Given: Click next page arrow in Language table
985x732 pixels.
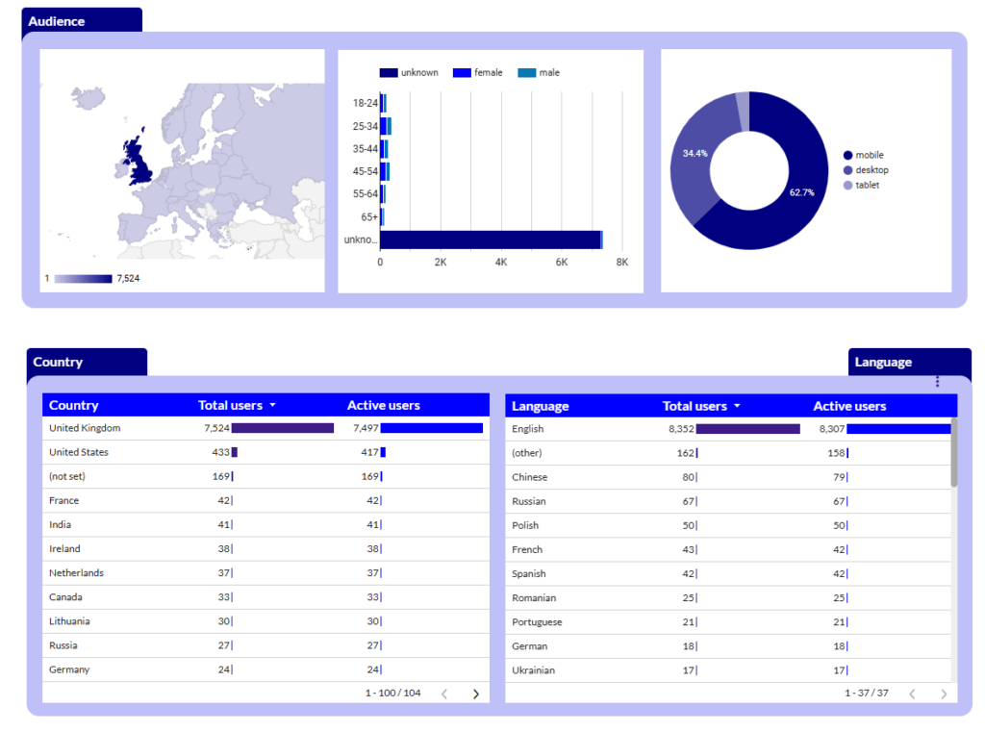Looking at the screenshot, I should tap(944, 694).
